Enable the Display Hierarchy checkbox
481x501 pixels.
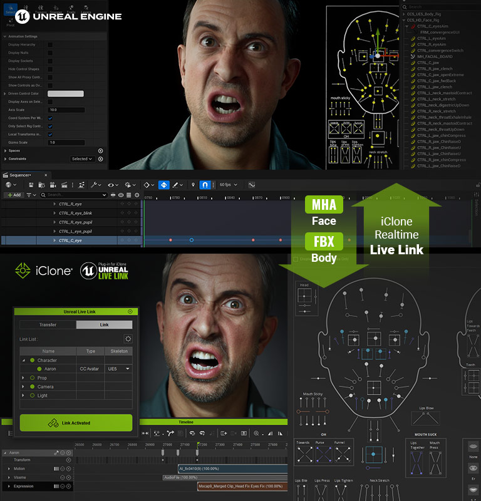tap(50, 45)
